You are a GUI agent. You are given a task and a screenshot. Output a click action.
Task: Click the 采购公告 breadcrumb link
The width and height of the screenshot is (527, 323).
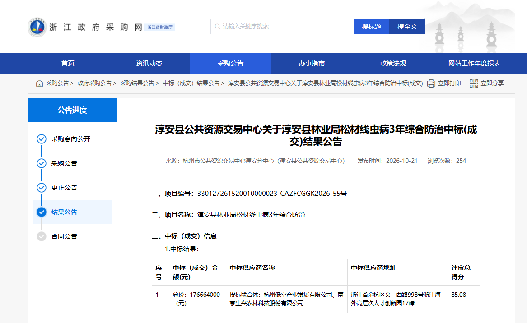57,83
